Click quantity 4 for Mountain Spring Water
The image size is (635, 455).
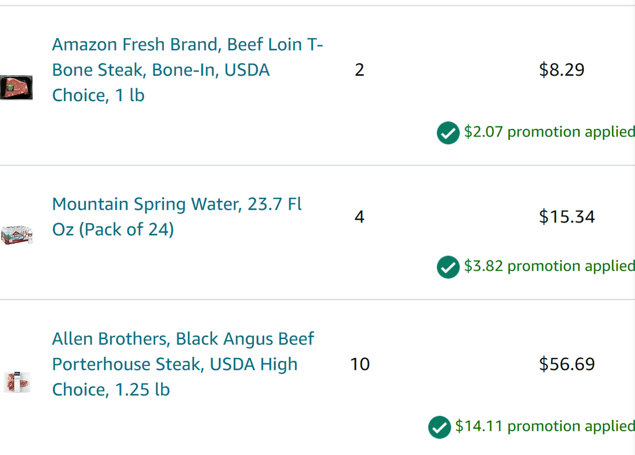[x=359, y=217]
